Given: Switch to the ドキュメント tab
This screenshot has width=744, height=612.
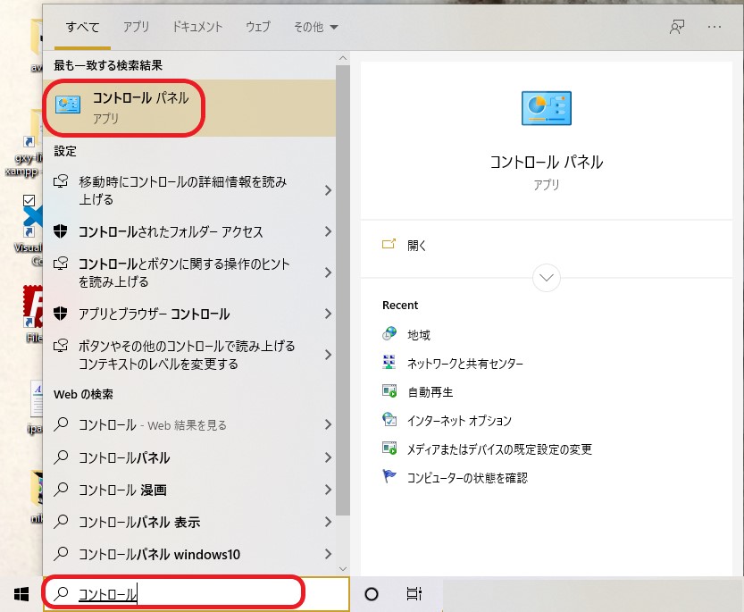Looking at the screenshot, I should coord(196,28).
